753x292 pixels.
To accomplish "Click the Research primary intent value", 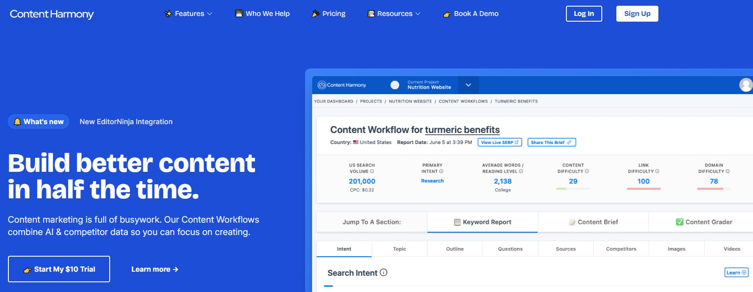I will pos(432,181).
